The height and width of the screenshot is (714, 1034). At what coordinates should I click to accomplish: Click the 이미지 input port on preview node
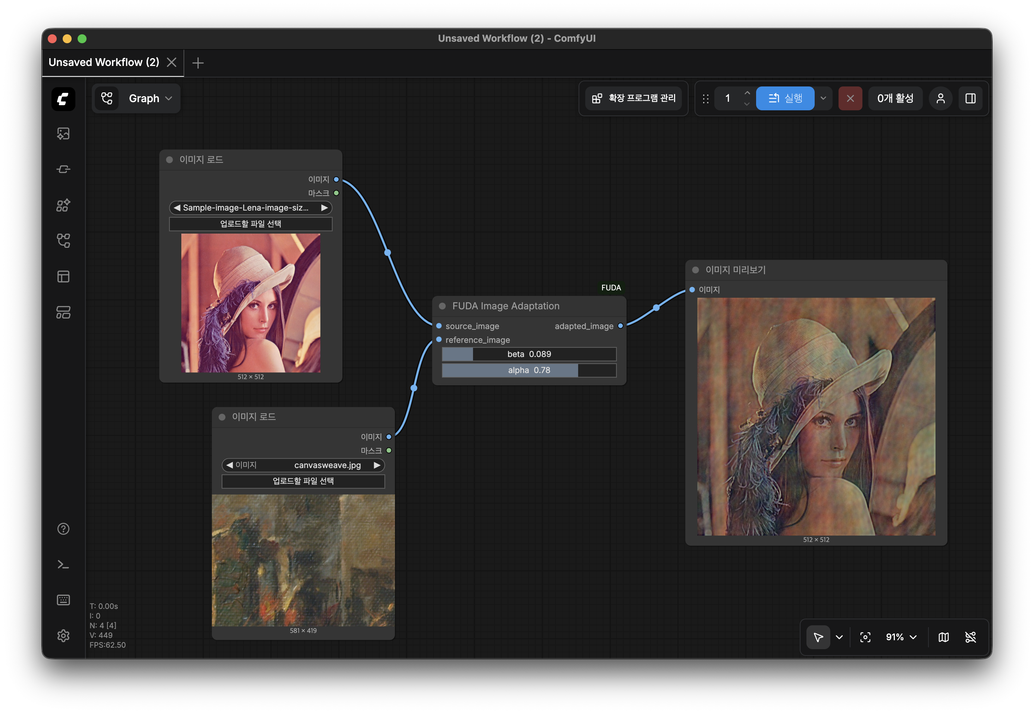pos(692,290)
